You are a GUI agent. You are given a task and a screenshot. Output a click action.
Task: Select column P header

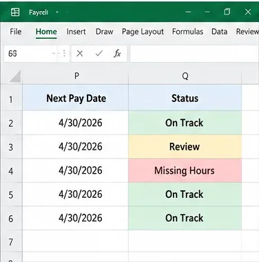pos(76,76)
